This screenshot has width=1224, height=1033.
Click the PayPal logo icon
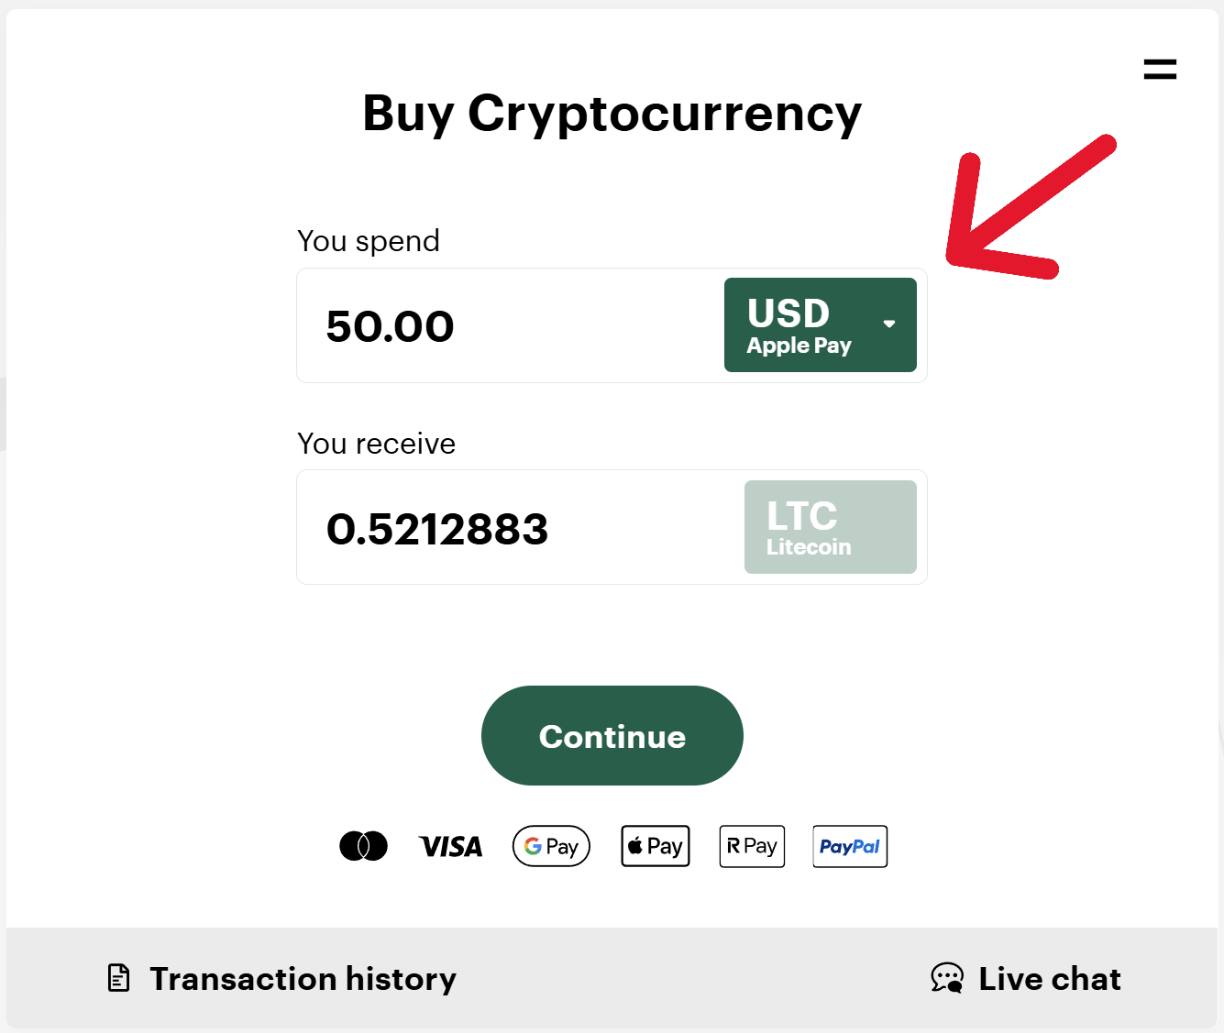(x=850, y=846)
